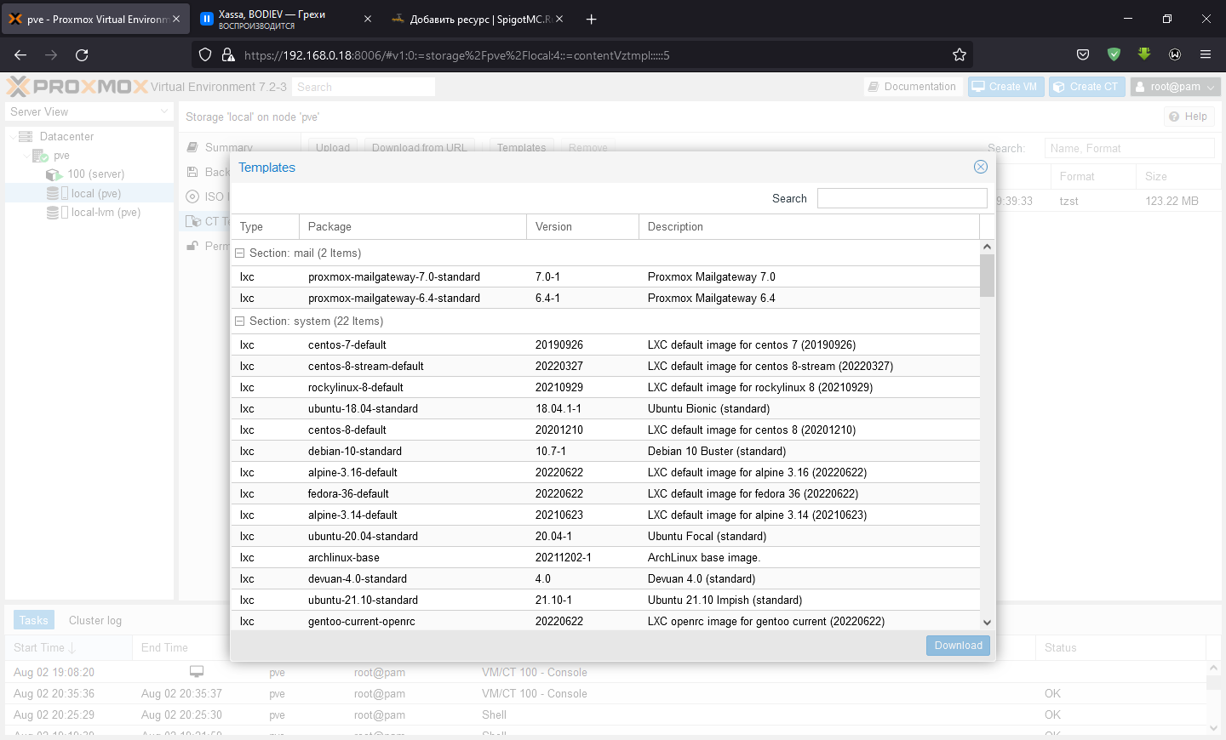Click the Create CT button
Image resolution: width=1226 pixels, height=740 pixels.
[1086, 87]
